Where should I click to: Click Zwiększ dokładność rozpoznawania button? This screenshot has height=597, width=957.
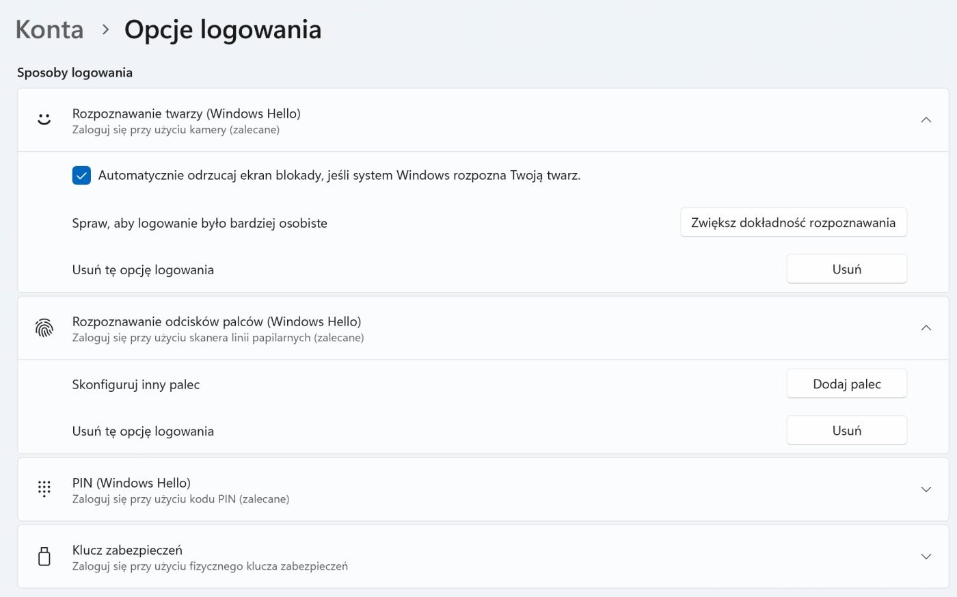[x=793, y=222]
